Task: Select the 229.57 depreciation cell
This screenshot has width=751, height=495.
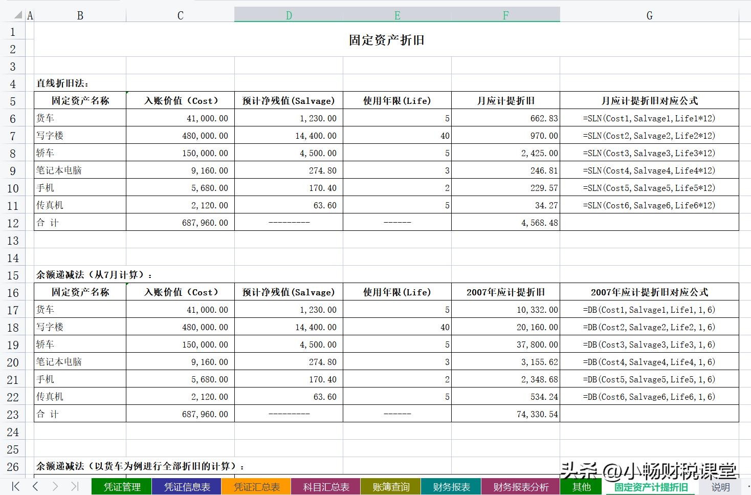Action: point(505,188)
